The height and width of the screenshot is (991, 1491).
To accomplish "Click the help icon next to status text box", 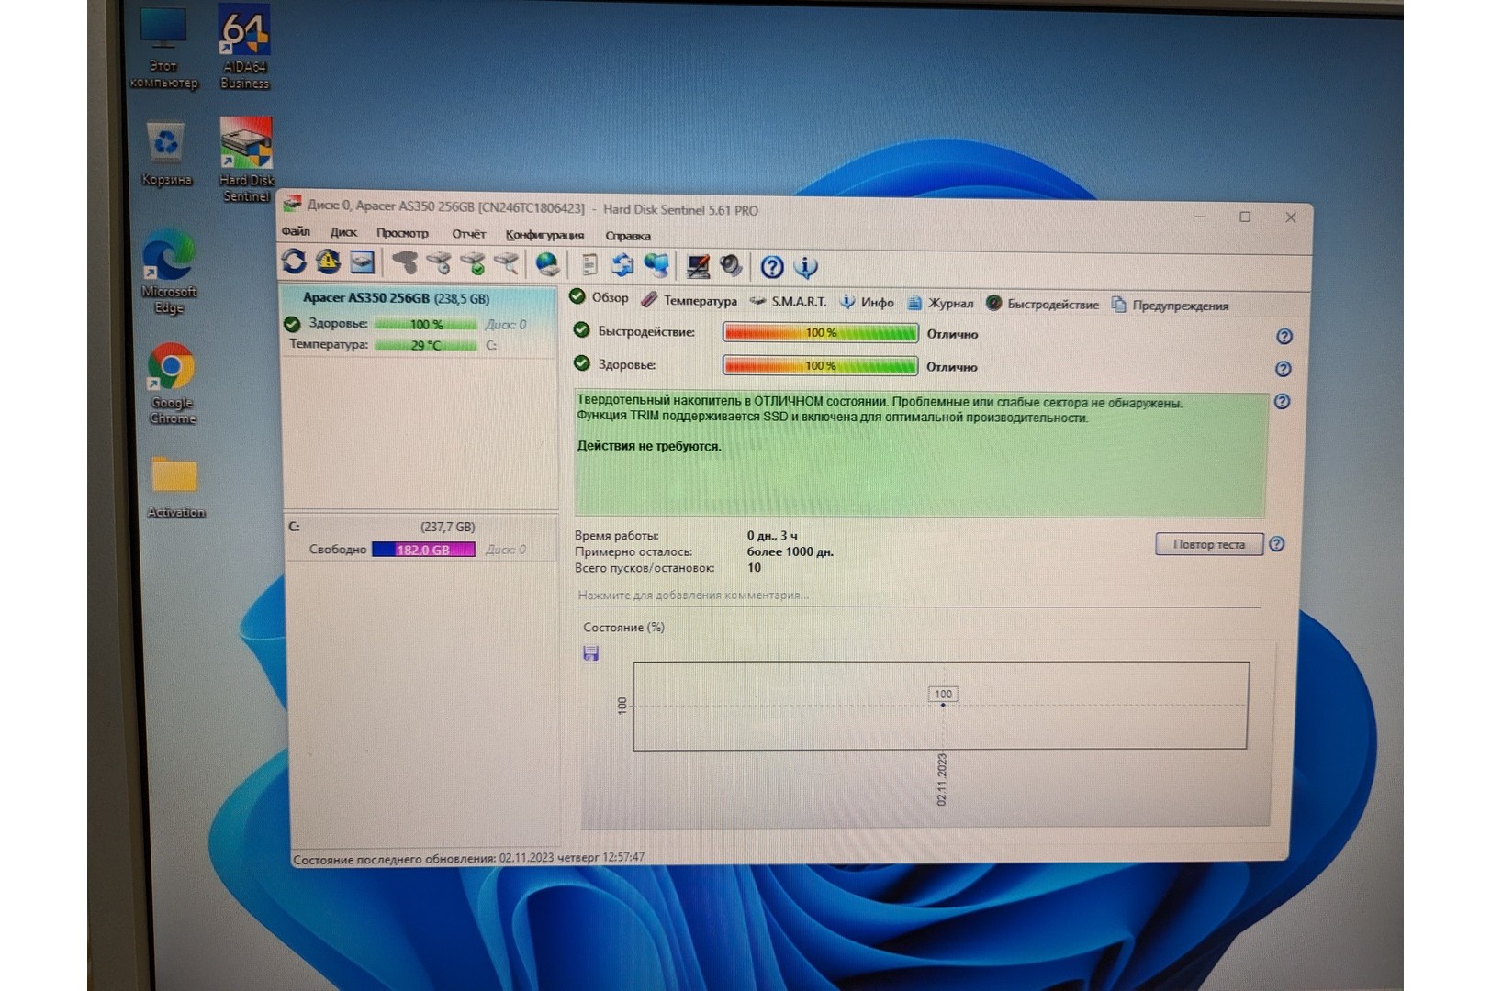I will click(1283, 402).
